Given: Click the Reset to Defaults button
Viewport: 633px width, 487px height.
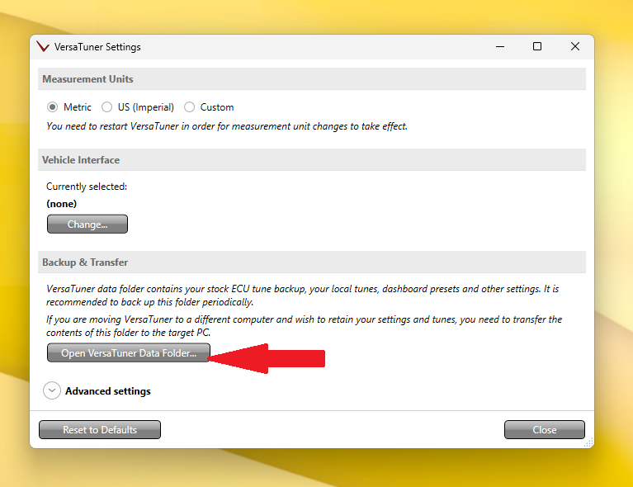Looking at the screenshot, I should tap(100, 430).
